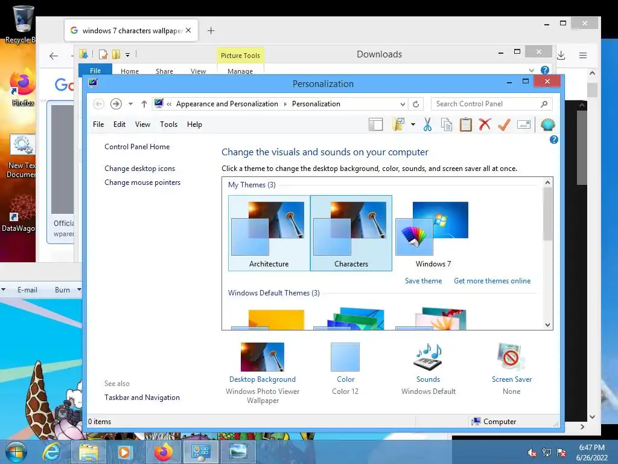Image resolution: width=618 pixels, height=464 pixels.
Task: Click the Properties toolbar icon
Action: pyautogui.click(x=524, y=124)
